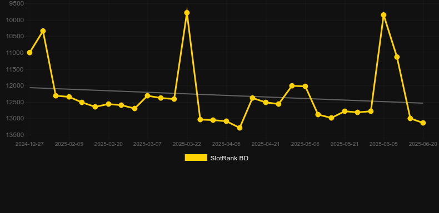The image size is (439, 213).
Task: Select the data point above 2025-02-20
Action: tap(108, 104)
